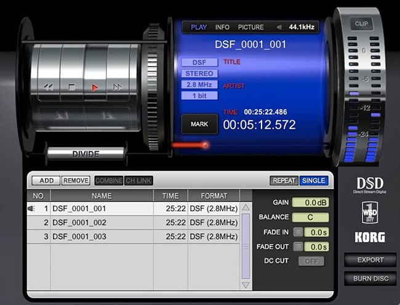The image size is (400, 305).
Task: Click the ADD button
Action: coord(46,181)
